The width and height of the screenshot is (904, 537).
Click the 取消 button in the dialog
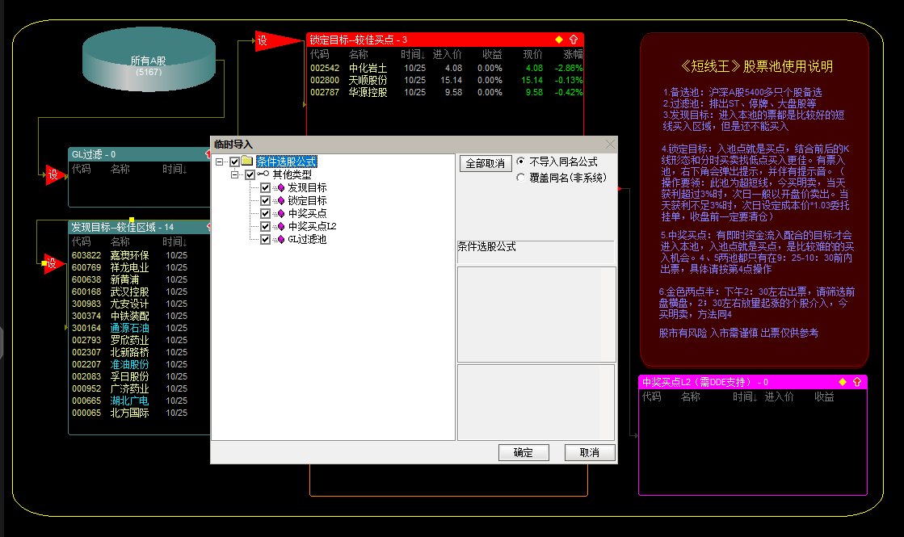pyautogui.click(x=590, y=452)
